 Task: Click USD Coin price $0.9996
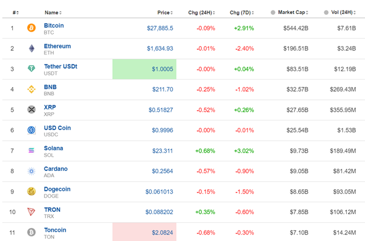tap(163, 130)
